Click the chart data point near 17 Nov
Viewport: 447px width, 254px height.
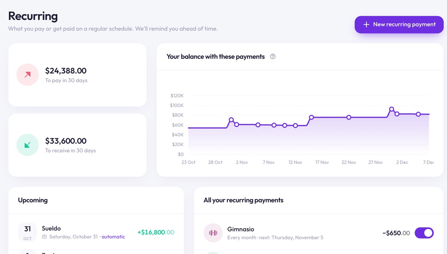311,117
